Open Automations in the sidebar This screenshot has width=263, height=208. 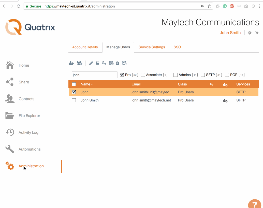tap(30, 149)
